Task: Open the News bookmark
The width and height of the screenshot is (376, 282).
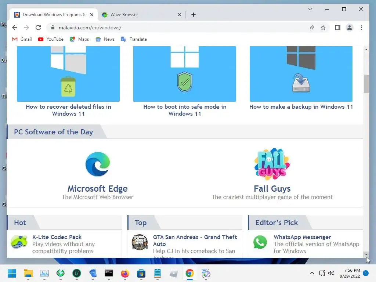Action: 105,39
